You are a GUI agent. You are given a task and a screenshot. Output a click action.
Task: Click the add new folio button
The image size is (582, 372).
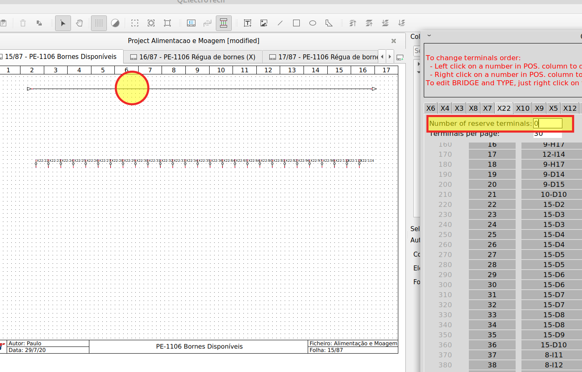[400, 57]
